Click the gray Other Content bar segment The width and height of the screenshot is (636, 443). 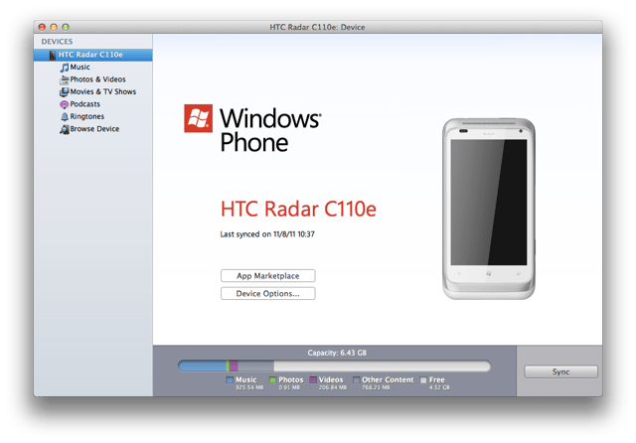pos(255,367)
